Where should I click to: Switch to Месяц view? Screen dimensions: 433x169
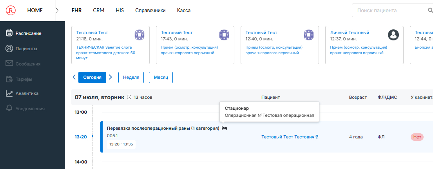tap(161, 77)
